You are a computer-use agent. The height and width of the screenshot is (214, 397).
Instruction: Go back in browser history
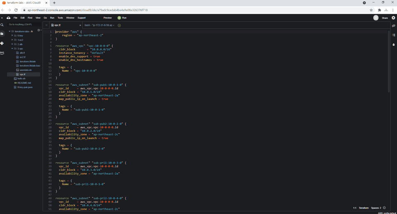(x=3, y=10)
